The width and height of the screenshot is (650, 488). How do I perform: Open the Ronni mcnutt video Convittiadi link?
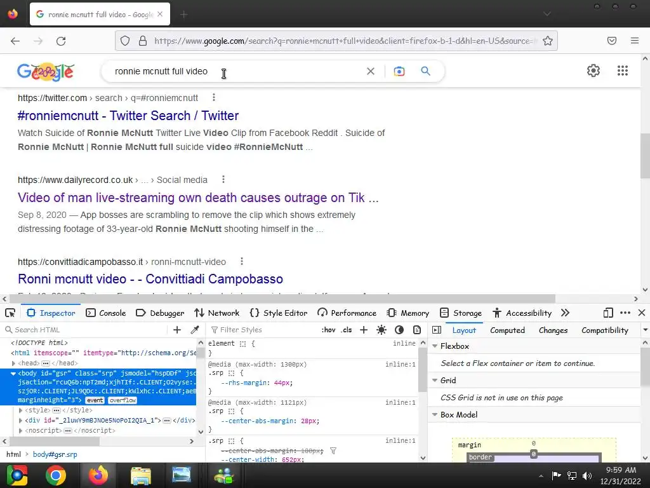pos(150,279)
